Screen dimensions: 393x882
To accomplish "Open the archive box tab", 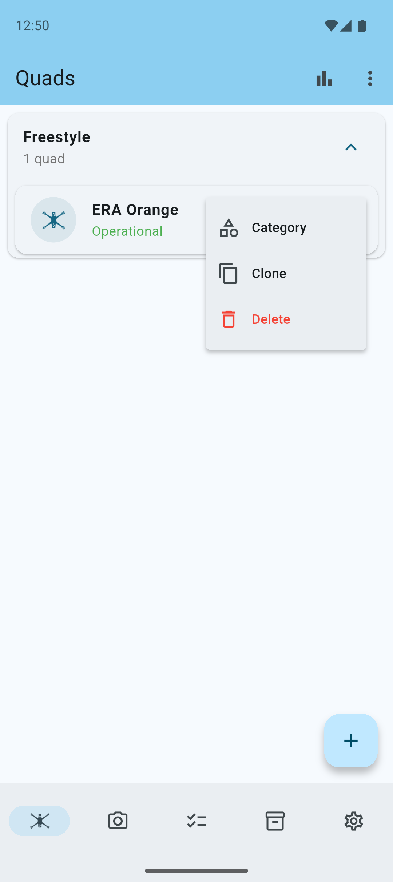I will (x=275, y=821).
